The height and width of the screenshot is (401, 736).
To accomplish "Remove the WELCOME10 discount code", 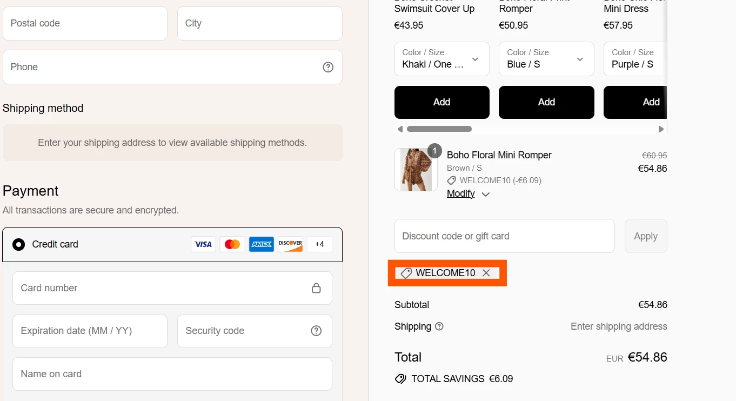I will pos(486,273).
